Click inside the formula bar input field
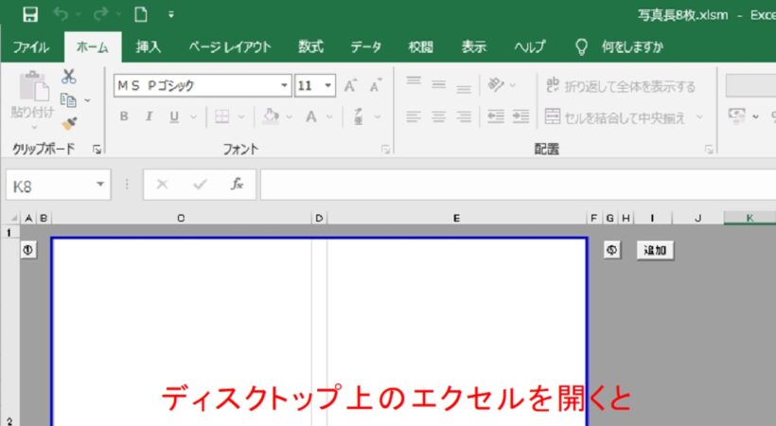Viewport: 776px width, 426px height. pyautogui.click(x=511, y=186)
